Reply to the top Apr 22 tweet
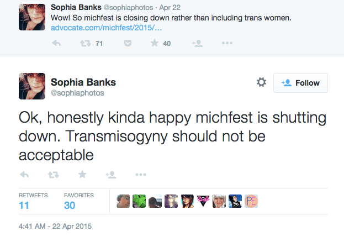 click(x=56, y=44)
